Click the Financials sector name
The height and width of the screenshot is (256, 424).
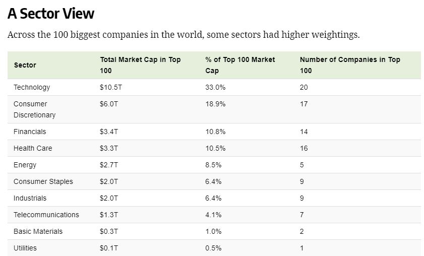30,132
